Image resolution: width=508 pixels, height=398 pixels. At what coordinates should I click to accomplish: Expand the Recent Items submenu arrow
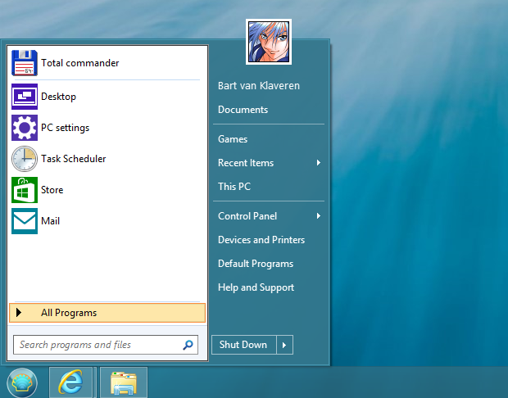point(318,163)
